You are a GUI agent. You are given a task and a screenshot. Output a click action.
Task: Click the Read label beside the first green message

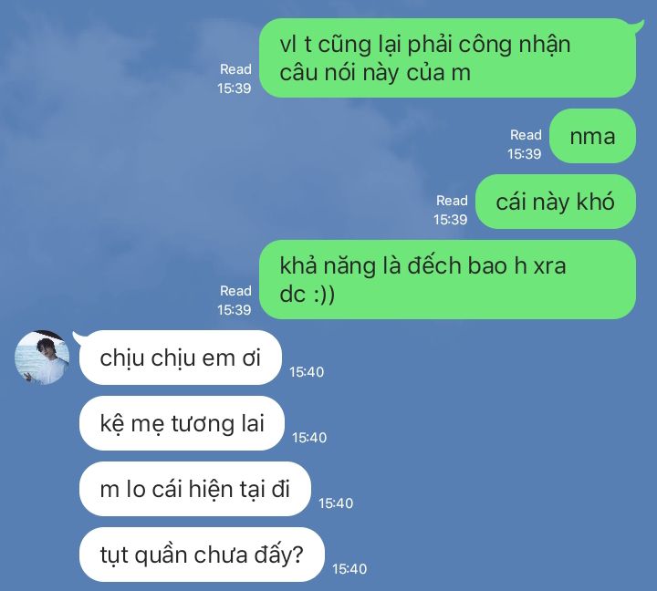[x=235, y=69]
